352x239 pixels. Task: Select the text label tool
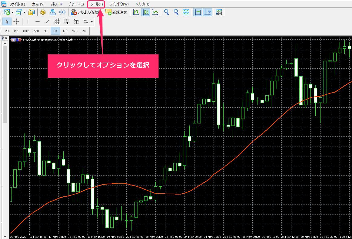click(x=76, y=22)
